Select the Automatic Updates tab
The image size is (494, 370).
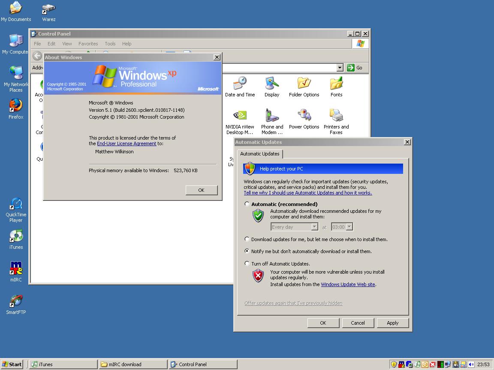(x=260, y=154)
